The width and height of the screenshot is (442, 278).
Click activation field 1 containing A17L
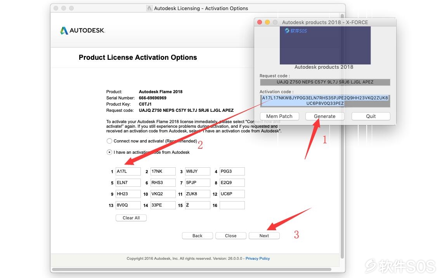[x=128, y=172]
